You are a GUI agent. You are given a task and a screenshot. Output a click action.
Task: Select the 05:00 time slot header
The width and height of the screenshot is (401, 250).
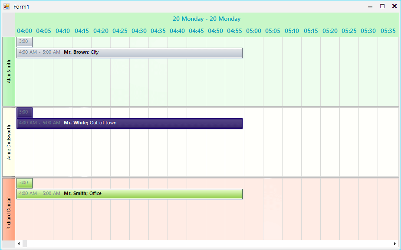[x=253, y=31]
